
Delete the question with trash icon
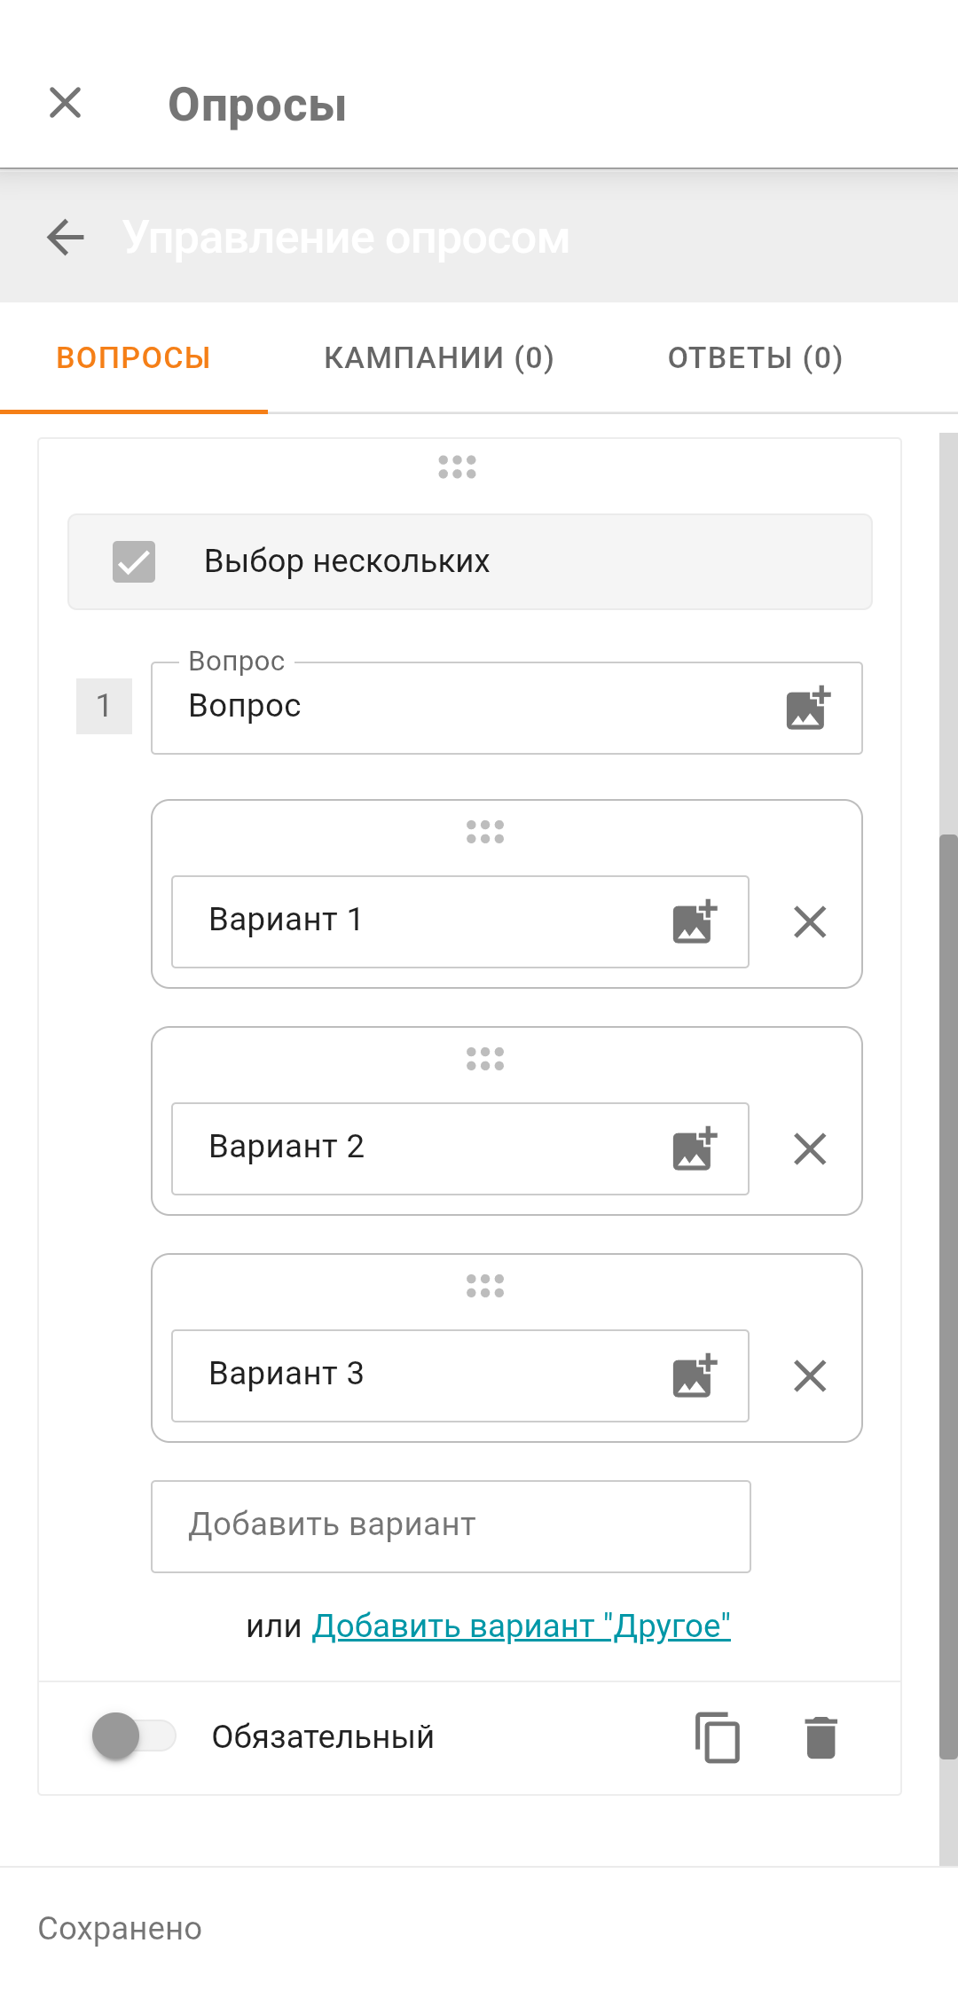pos(821,1736)
